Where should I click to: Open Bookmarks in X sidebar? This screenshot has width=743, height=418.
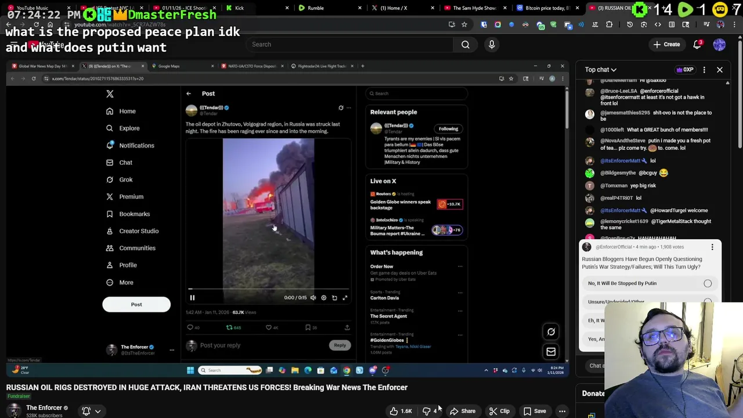tap(128, 214)
